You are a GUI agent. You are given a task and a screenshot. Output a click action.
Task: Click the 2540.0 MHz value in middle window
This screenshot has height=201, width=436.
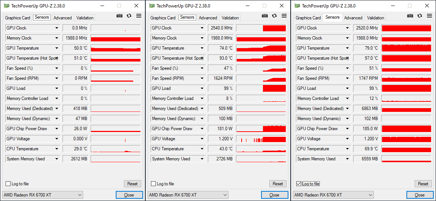coord(221,28)
